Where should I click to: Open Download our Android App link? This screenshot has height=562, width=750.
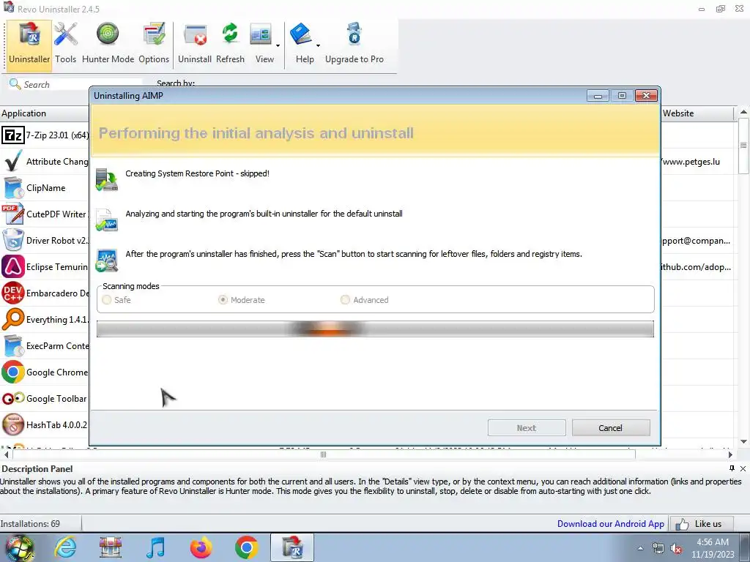pos(611,524)
